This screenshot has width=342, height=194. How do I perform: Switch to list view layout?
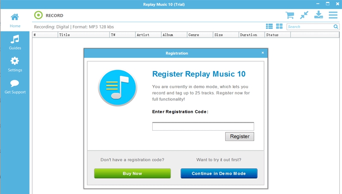(269, 26)
